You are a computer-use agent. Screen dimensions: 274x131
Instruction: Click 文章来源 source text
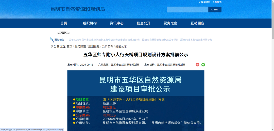[119, 65]
